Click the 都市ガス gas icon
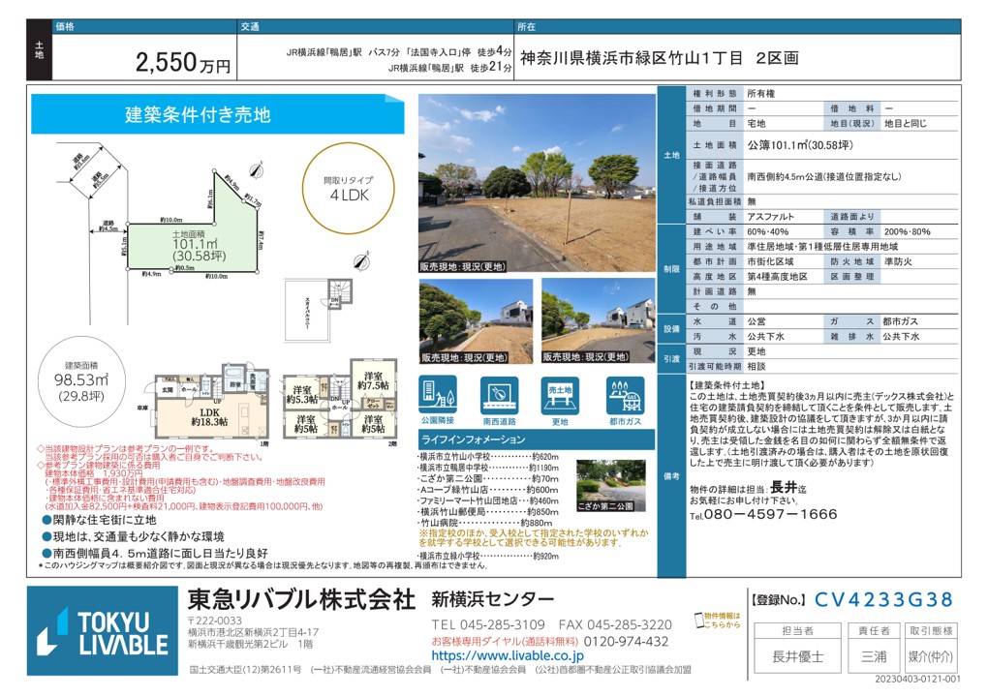The height and width of the screenshot is (697, 988). tap(625, 395)
